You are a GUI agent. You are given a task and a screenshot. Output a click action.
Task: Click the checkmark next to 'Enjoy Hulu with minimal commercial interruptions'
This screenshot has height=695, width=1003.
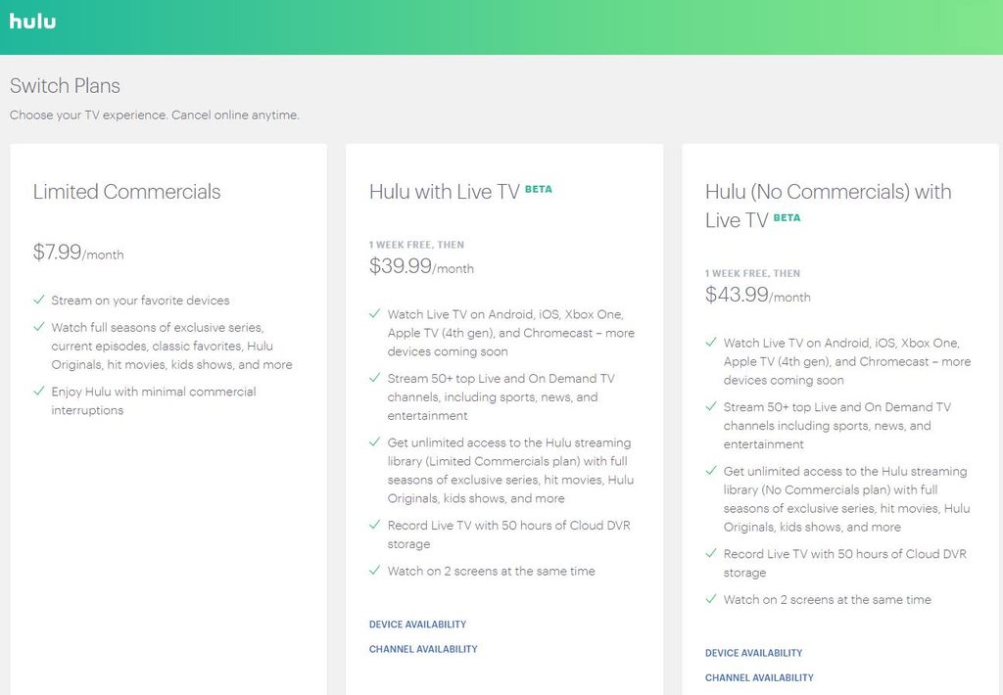[40, 392]
